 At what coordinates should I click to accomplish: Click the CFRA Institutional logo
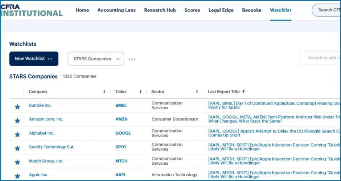click(x=32, y=10)
